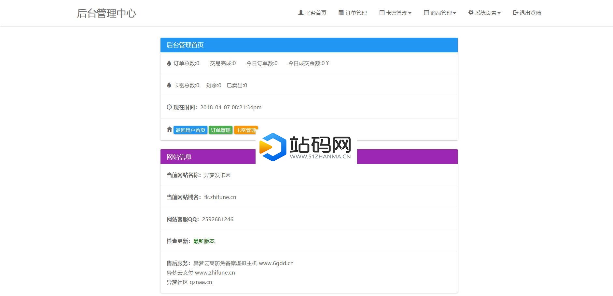Click the list icon beside 商品管理

(x=426, y=13)
